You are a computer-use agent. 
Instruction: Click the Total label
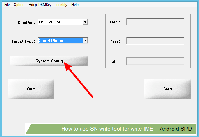click(115, 22)
